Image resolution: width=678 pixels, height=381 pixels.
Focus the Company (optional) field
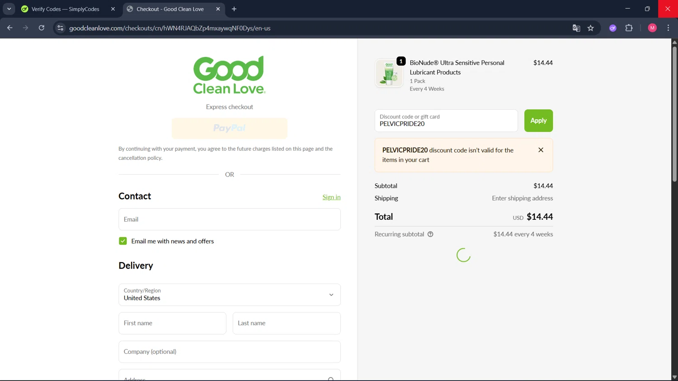point(230,352)
